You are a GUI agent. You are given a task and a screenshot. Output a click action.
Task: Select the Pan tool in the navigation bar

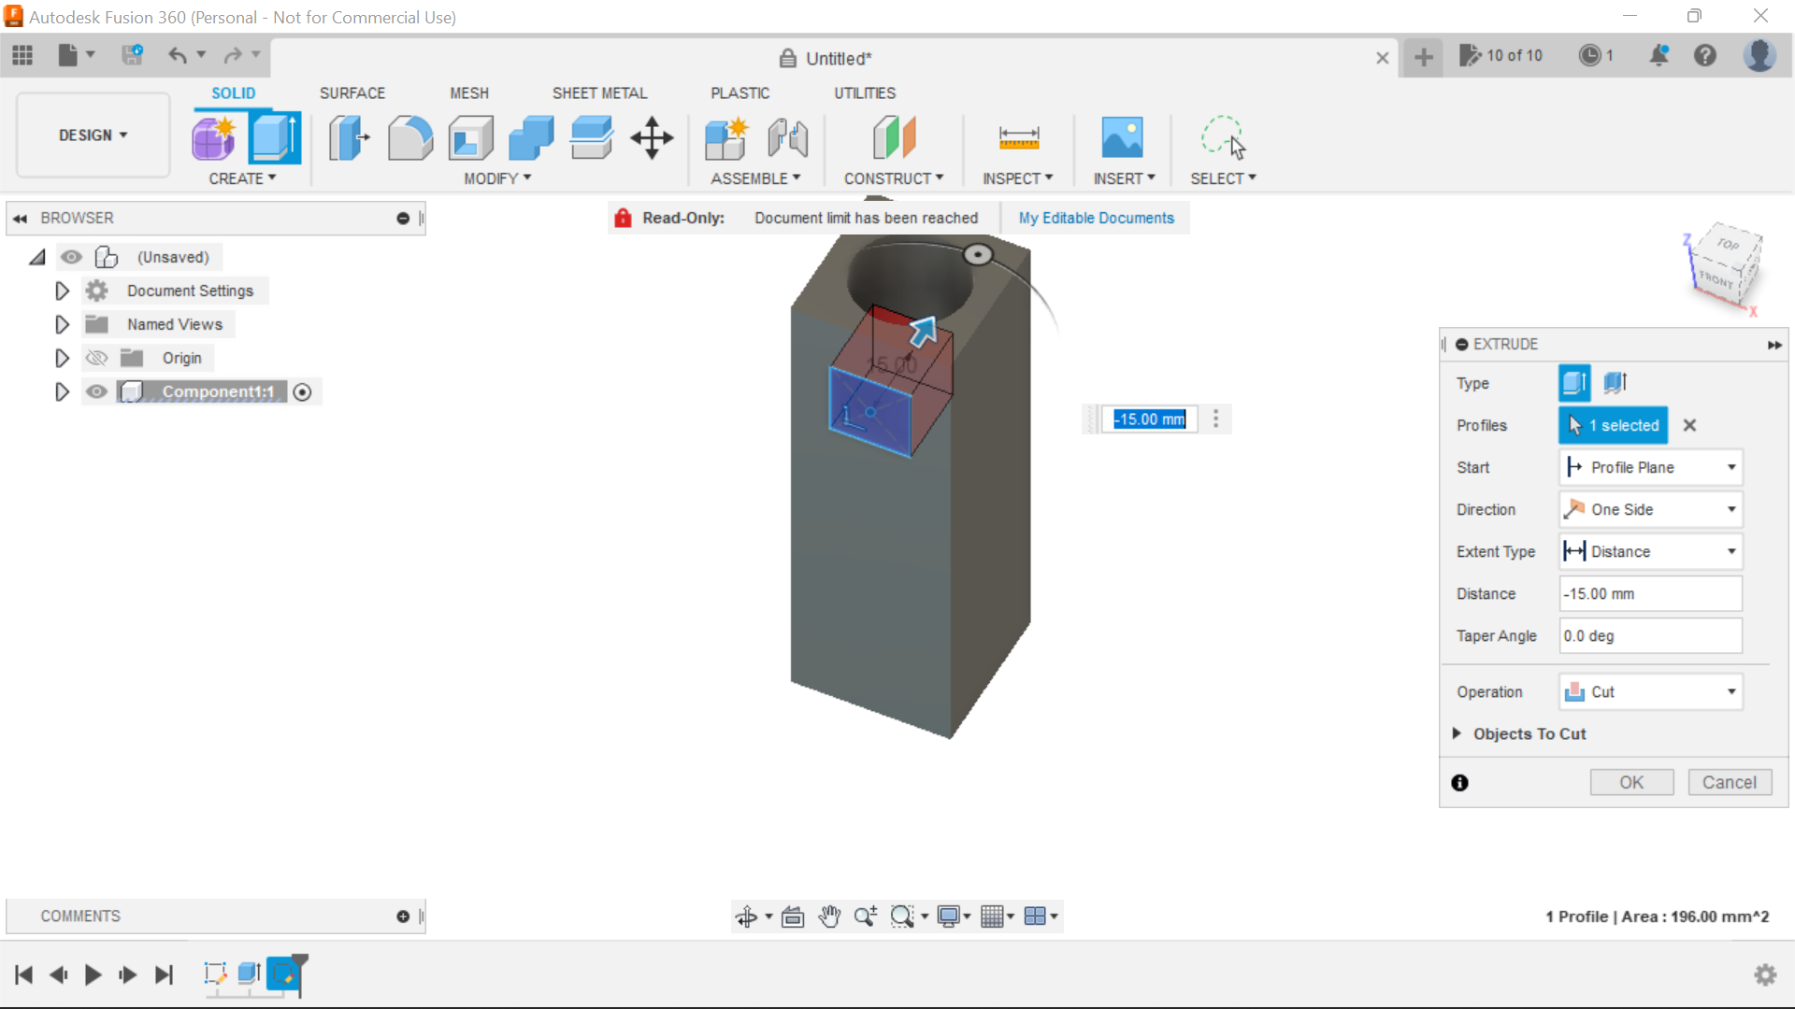point(829,917)
